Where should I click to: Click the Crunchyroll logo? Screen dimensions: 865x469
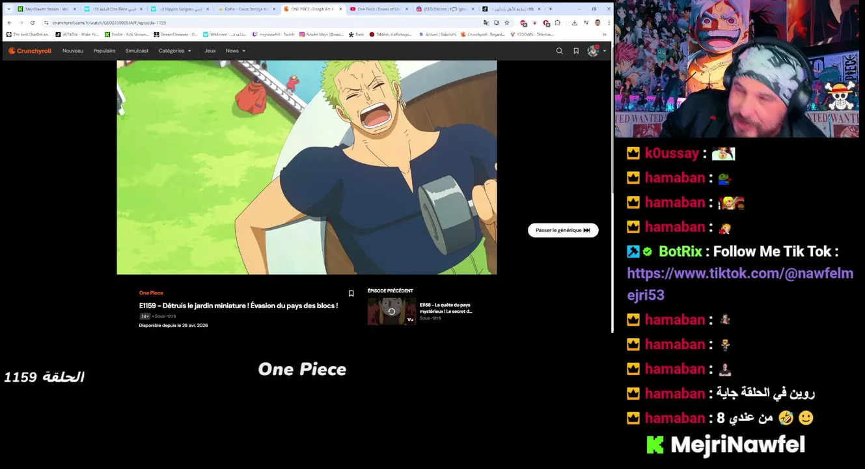[30, 51]
